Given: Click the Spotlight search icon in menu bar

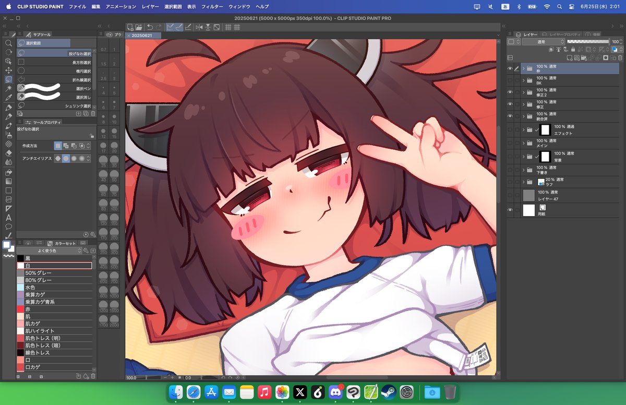Looking at the screenshot, I should [x=559, y=6].
